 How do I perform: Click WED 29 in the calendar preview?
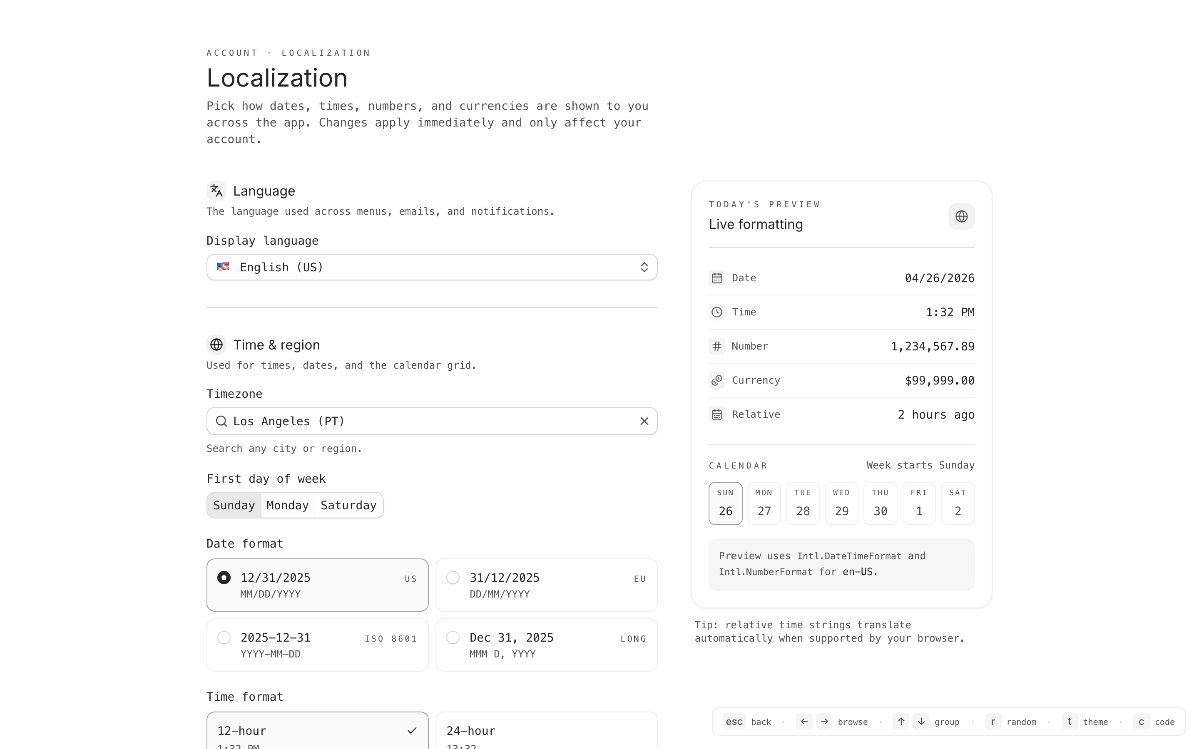[841, 503]
